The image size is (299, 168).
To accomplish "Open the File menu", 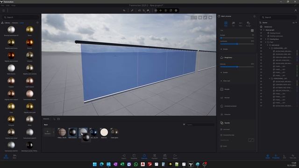I will [x=2, y=6].
